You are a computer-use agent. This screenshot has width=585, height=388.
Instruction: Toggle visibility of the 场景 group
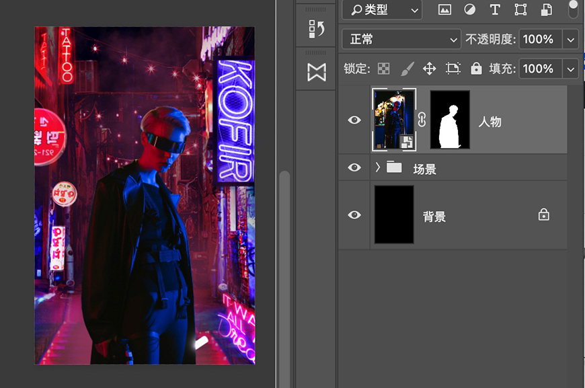[353, 167]
